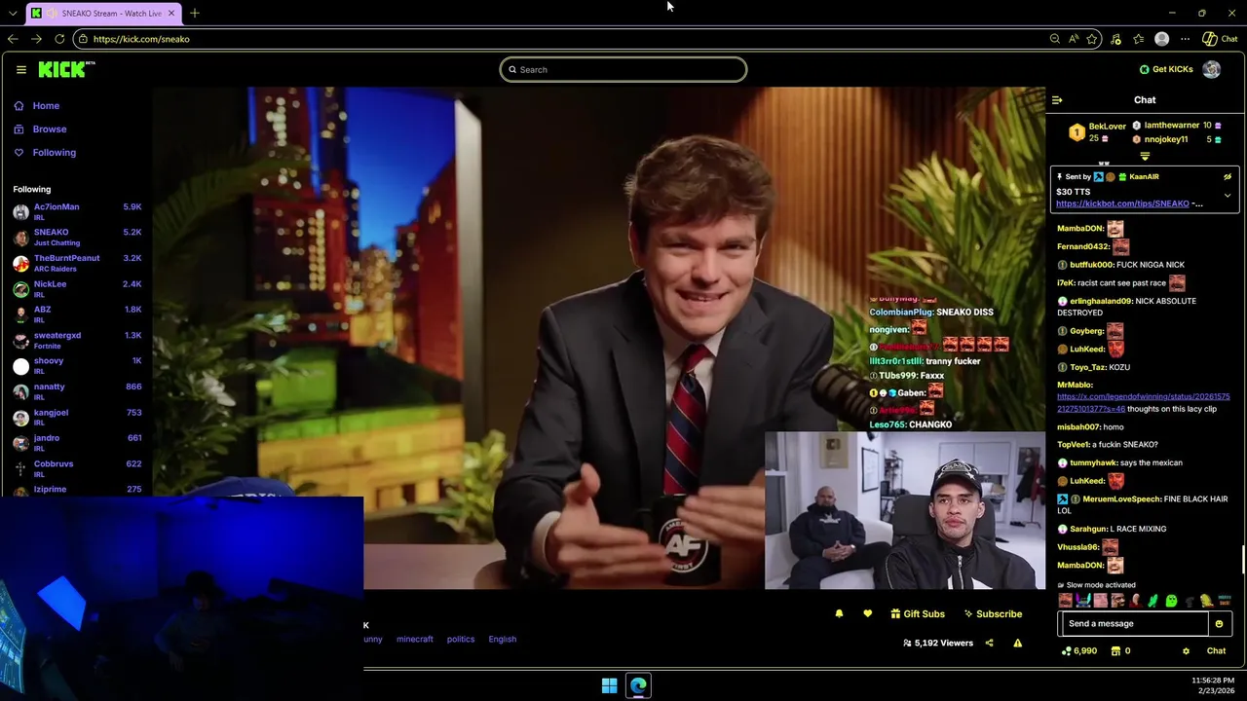
Task: Open Copilot Chat in browser toolbar
Action: click(1220, 39)
